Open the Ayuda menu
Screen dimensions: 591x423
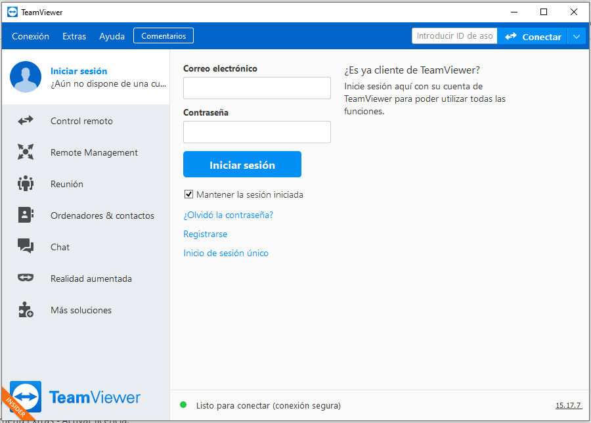point(112,36)
